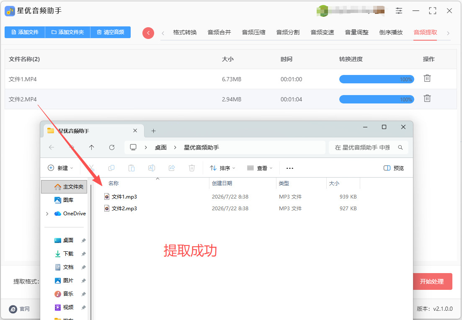Switch to the 音量调整 tab
This screenshot has width=462, height=320.
pos(356,32)
